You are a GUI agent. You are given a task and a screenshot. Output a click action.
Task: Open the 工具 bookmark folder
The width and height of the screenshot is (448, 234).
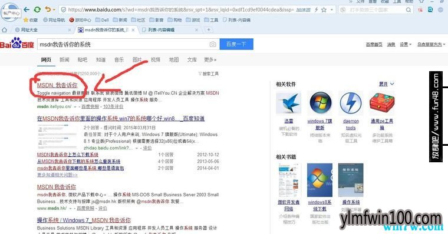pyautogui.click(x=212, y=20)
